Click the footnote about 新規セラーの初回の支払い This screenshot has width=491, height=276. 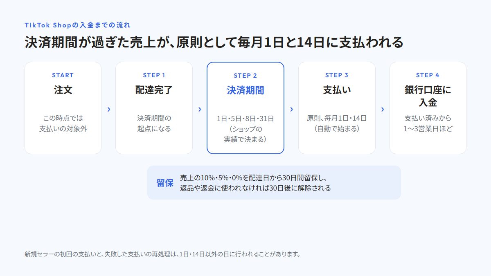point(163,254)
